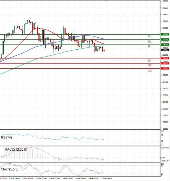170x181 pixels.
Task: Click the 10 Mar 20:00 time label
Action: (41, 178)
